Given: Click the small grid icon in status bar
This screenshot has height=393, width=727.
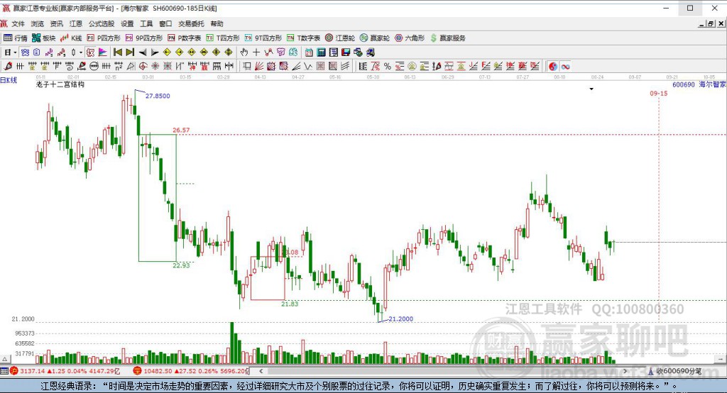Looking at the screenshot, I should tap(4, 371).
